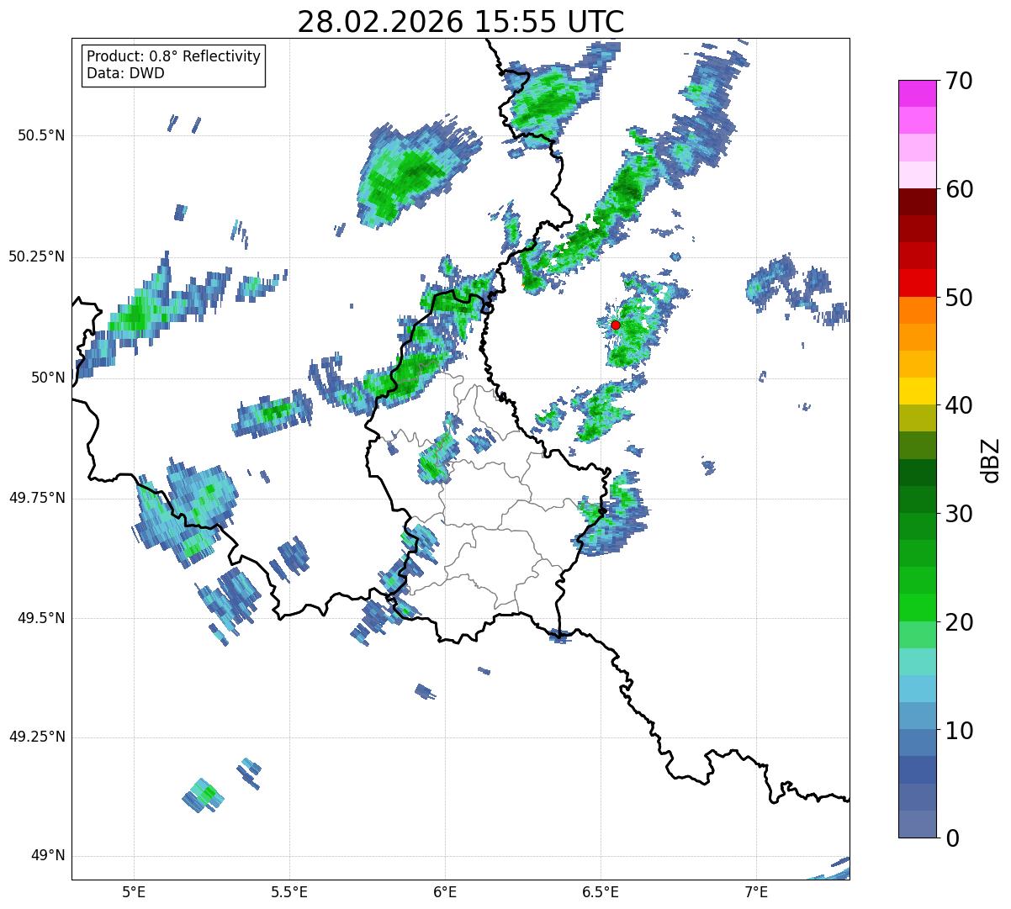Click the 49.25°N latitude label
Viewport: 1011px width, 909px height.
(37, 737)
